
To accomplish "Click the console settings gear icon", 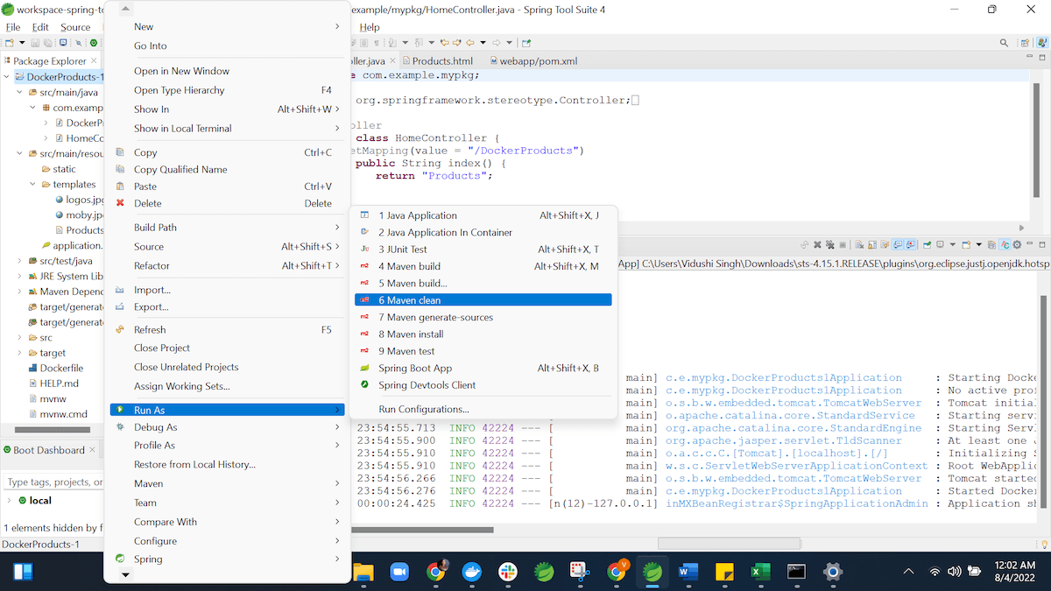I will 1018,245.
